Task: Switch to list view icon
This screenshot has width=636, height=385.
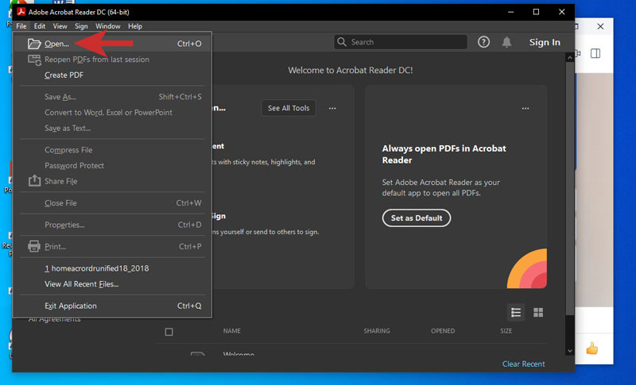Action: pyautogui.click(x=516, y=312)
